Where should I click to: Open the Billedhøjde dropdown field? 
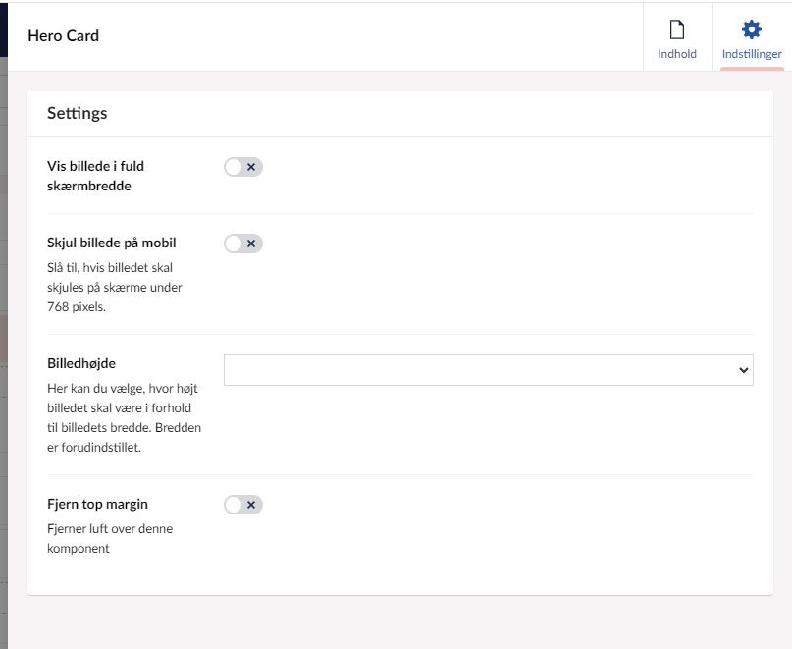pos(481,370)
